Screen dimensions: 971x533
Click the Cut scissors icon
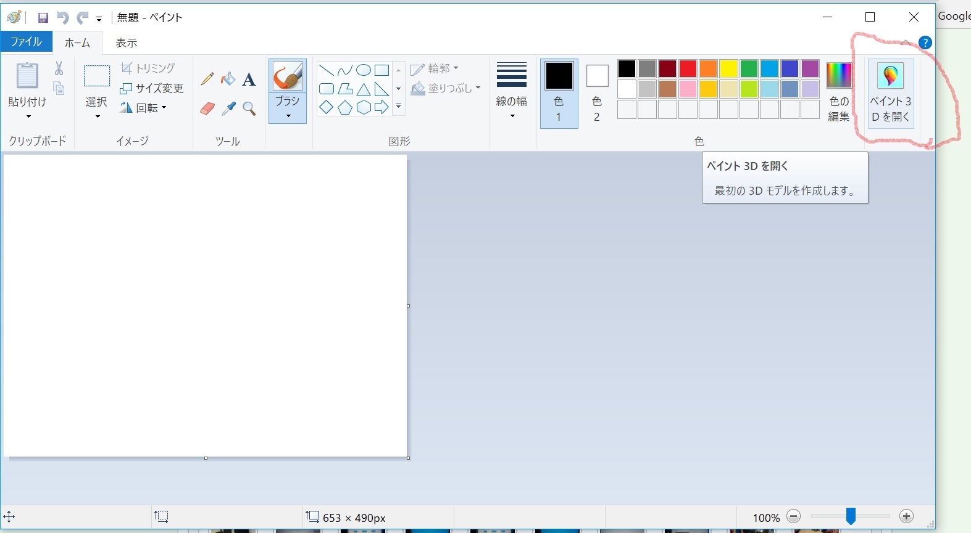click(x=59, y=68)
